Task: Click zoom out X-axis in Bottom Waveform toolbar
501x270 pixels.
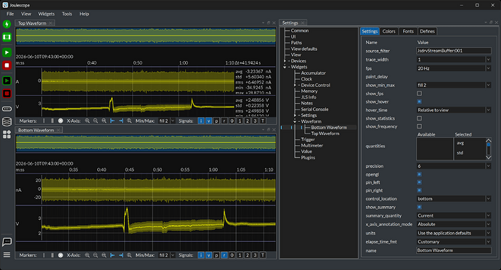Action: [x=96, y=255]
